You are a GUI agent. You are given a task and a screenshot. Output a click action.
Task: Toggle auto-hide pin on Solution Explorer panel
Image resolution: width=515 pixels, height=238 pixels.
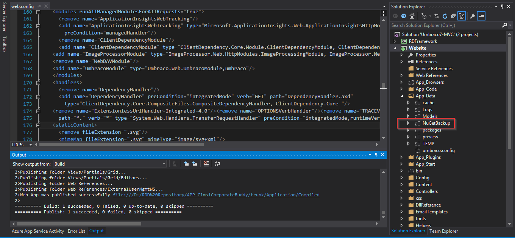[503, 6]
